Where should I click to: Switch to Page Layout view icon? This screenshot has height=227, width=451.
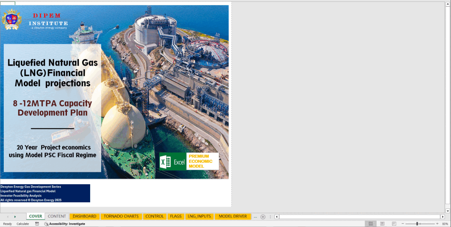(382, 224)
